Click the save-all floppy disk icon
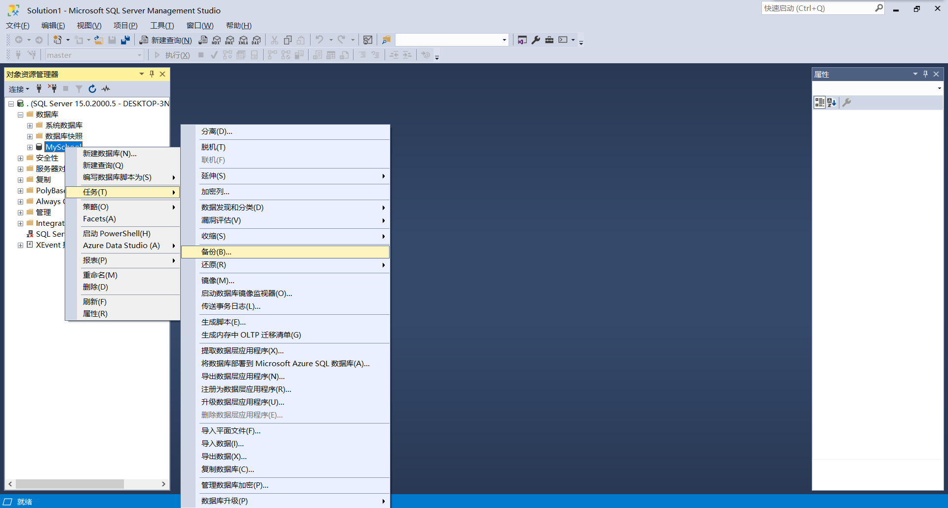The height and width of the screenshot is (508, 948). pos(125,40)
